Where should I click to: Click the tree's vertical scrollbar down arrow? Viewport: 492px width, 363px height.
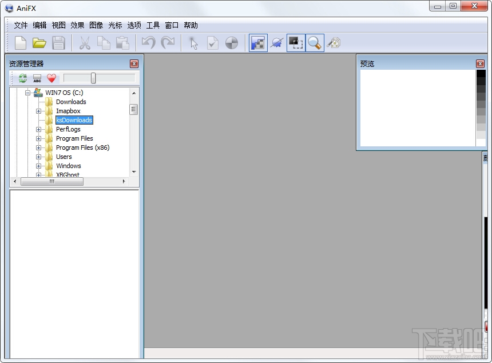click(x=134, y=172)
